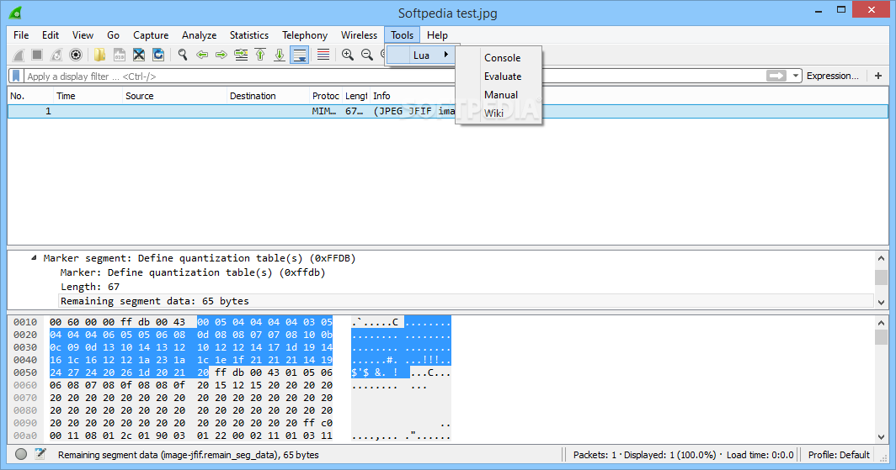The image size is (896, 470).
Task: Click the 'Profile: Default' status entry
Action: pyautogui.click(x=839, y=455)
